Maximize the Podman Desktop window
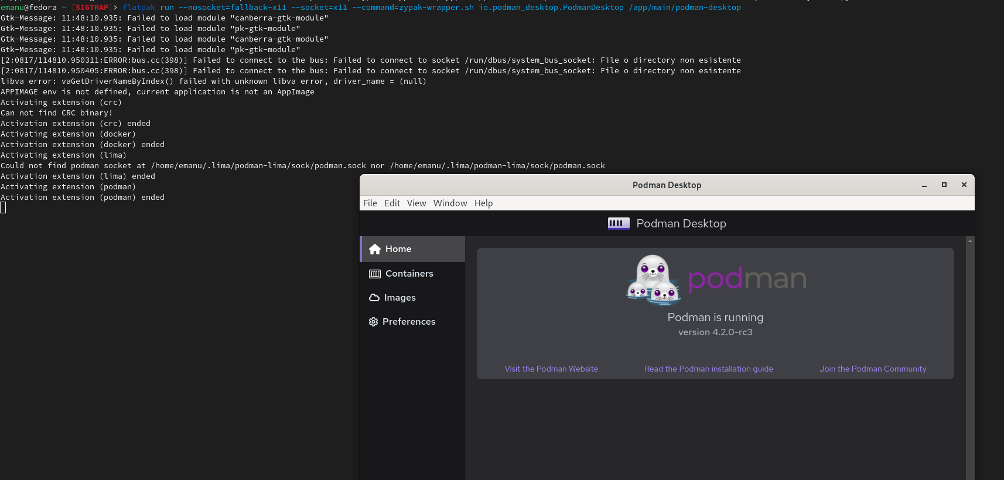 (944, 185)
